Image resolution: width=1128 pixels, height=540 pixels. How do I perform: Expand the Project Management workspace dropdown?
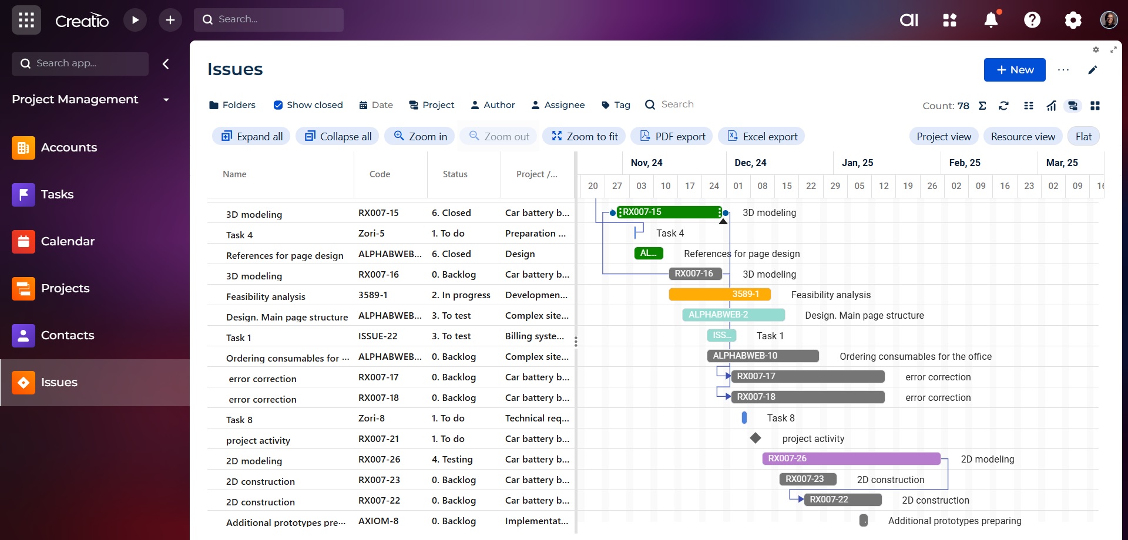click(166, 100)
